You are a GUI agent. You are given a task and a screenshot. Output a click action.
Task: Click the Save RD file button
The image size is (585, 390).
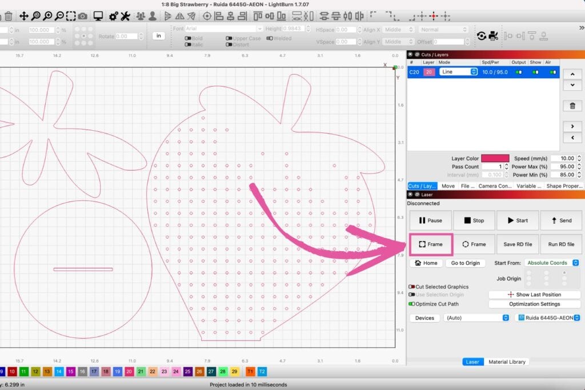tap(518, 244)
